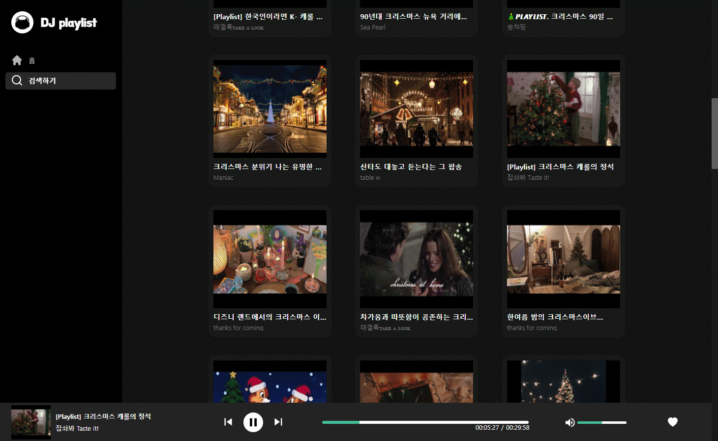Click the magnifying glass search icon

pyautogui.click(x=17, y=81)
